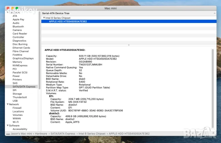This screenshot has height=143, width=221.
Task: Click the capacity value 500.11 GB
Action: point(99,56)
